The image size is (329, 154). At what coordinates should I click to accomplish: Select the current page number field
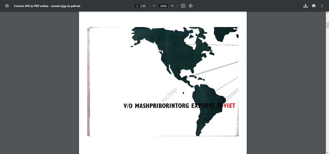click(137, 6)
